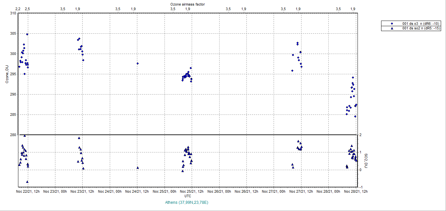Select the lowest ozone diamond on Νοε 28
The height and width of the screenshot is (211, 446).
click(355, 116)
